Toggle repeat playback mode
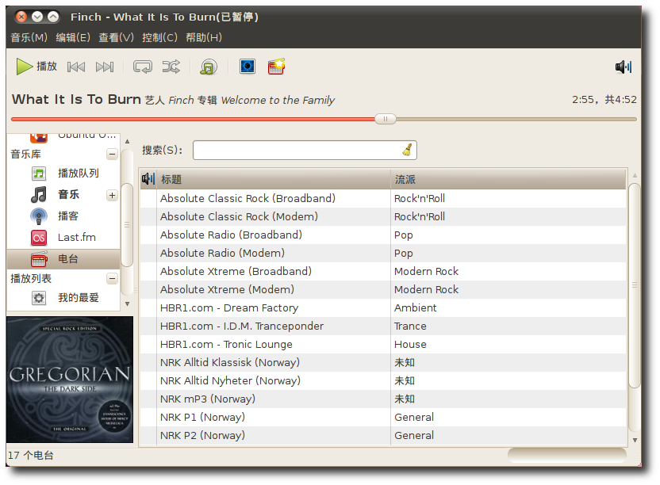The image size is (660, 485). click(x=143, y=67)
